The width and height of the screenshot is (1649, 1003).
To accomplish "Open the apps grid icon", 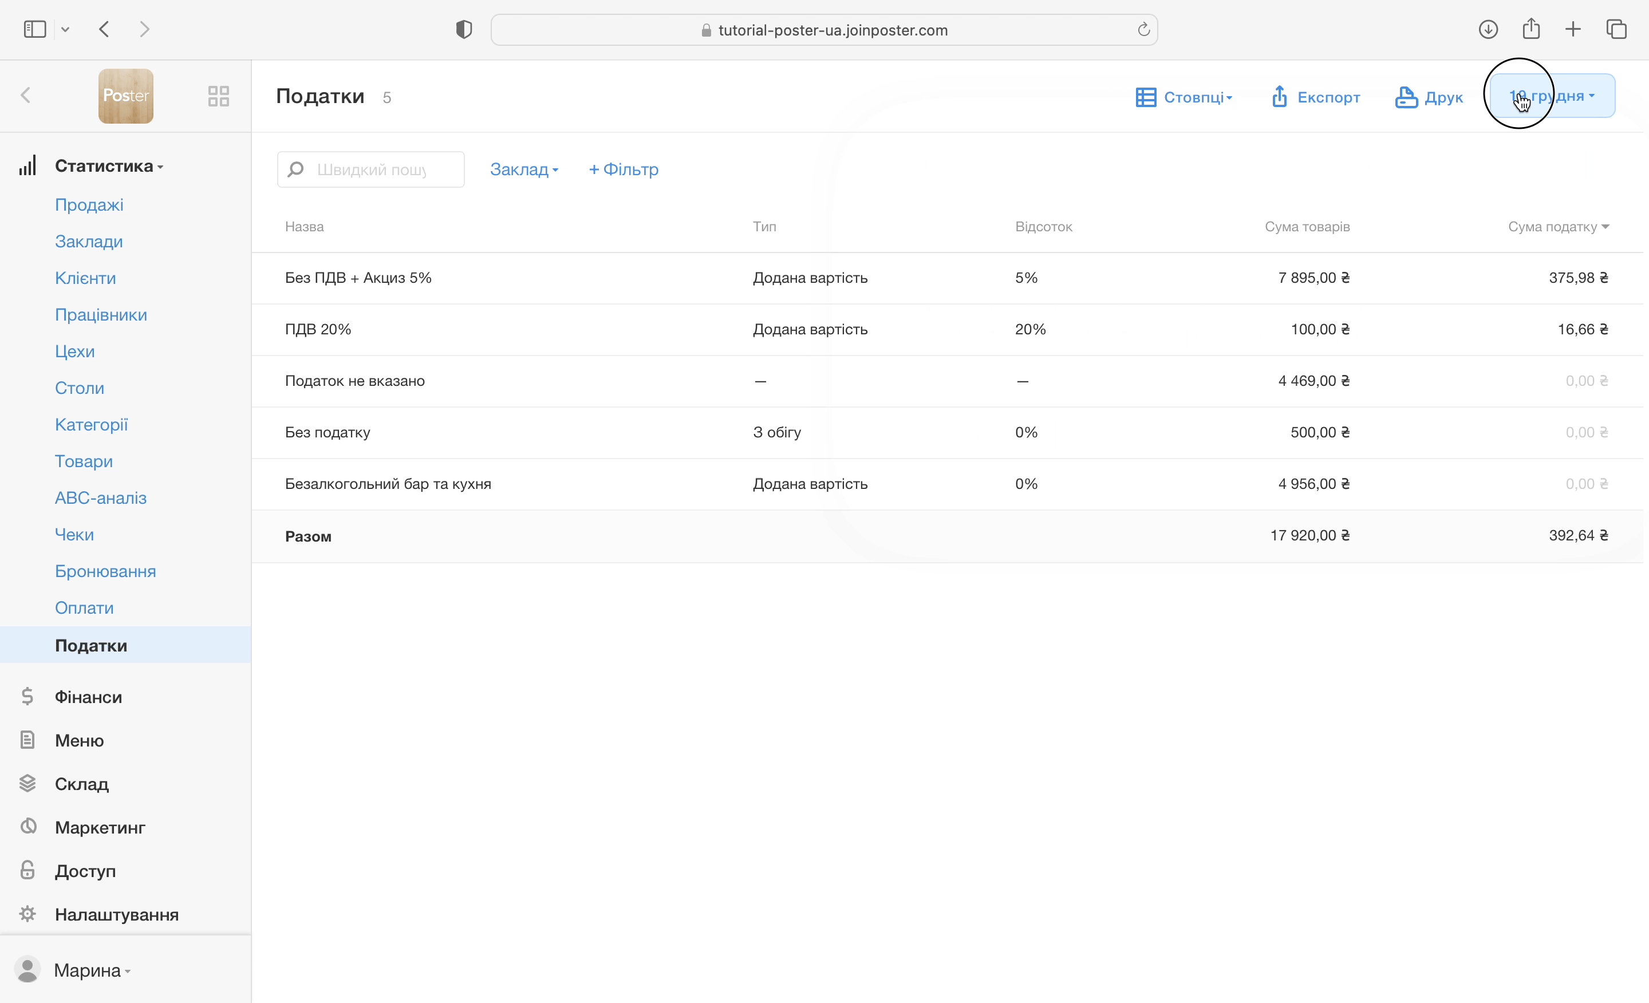I will 218,96.
